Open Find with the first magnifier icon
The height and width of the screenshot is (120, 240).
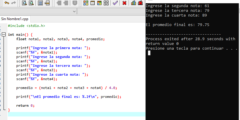pos(24,3)
